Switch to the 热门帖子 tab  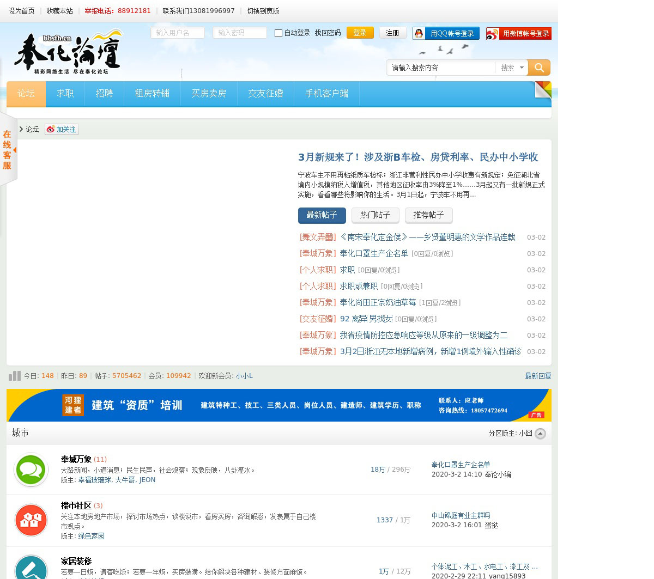click(x=376, y=215)
